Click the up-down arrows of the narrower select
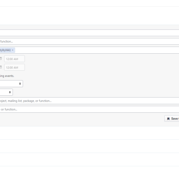 point(10,92)
